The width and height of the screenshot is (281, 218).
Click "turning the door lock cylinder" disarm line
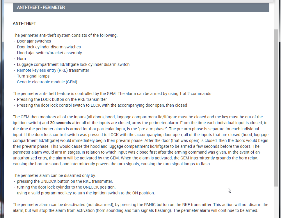click(66, 187)
